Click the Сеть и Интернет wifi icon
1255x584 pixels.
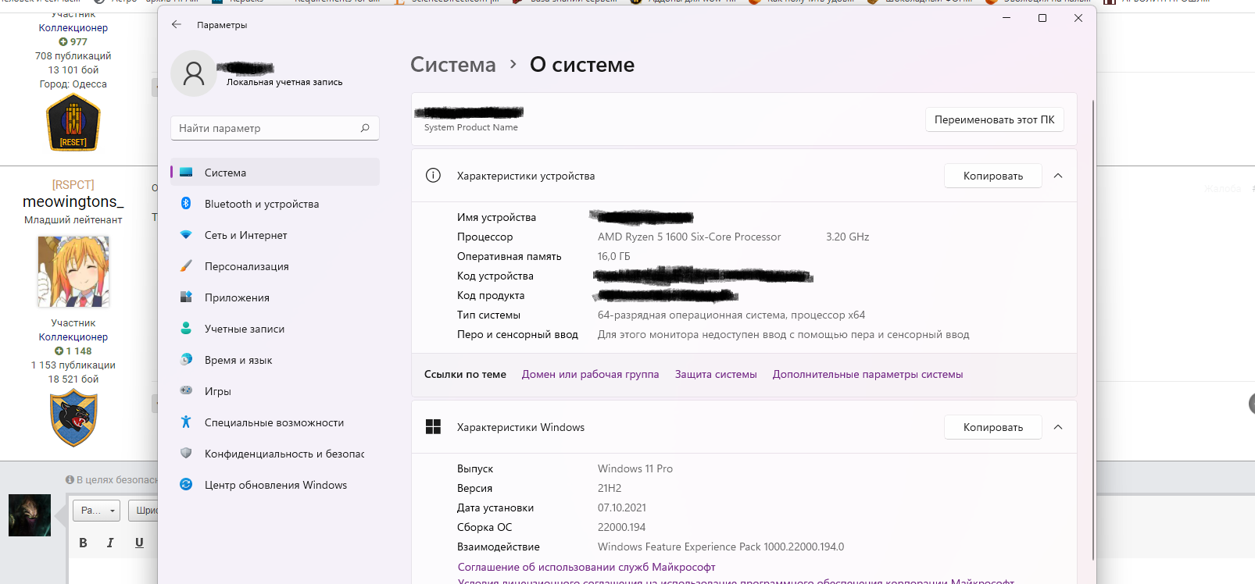click(186, 235)
